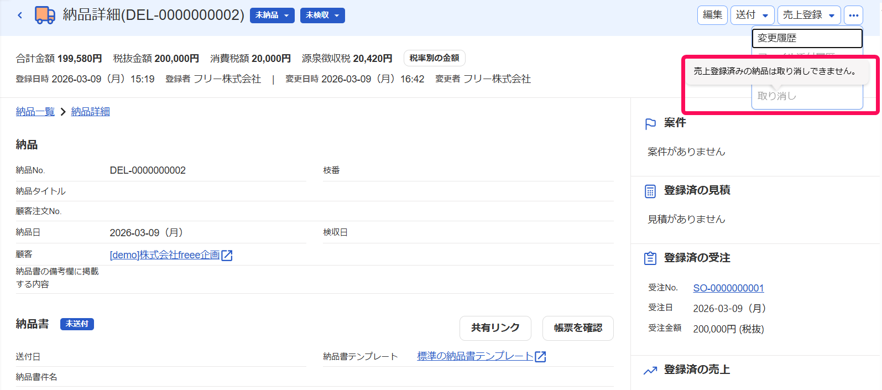Click the 消費税額 20,000円 text
882x390 pixels.
[x=250, y=59]
